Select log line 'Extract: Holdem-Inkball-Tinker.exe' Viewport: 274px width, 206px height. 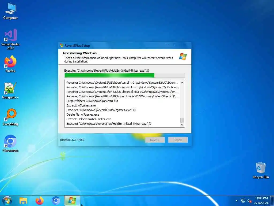(x=89, y=119)
